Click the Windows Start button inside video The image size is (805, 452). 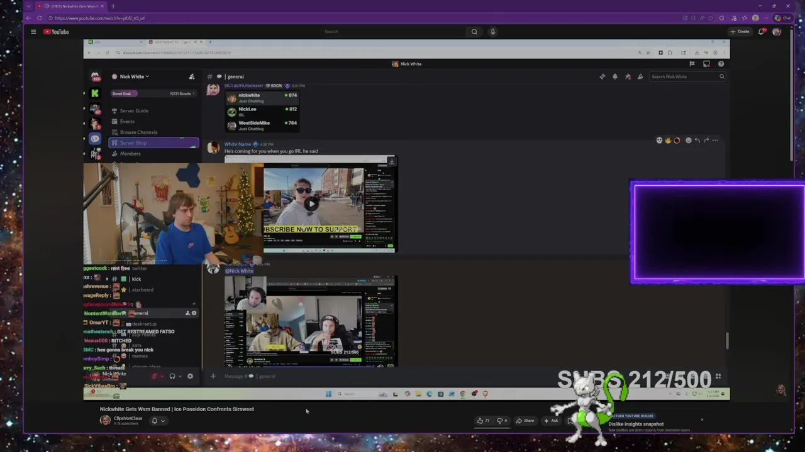[x=328, y=394]
